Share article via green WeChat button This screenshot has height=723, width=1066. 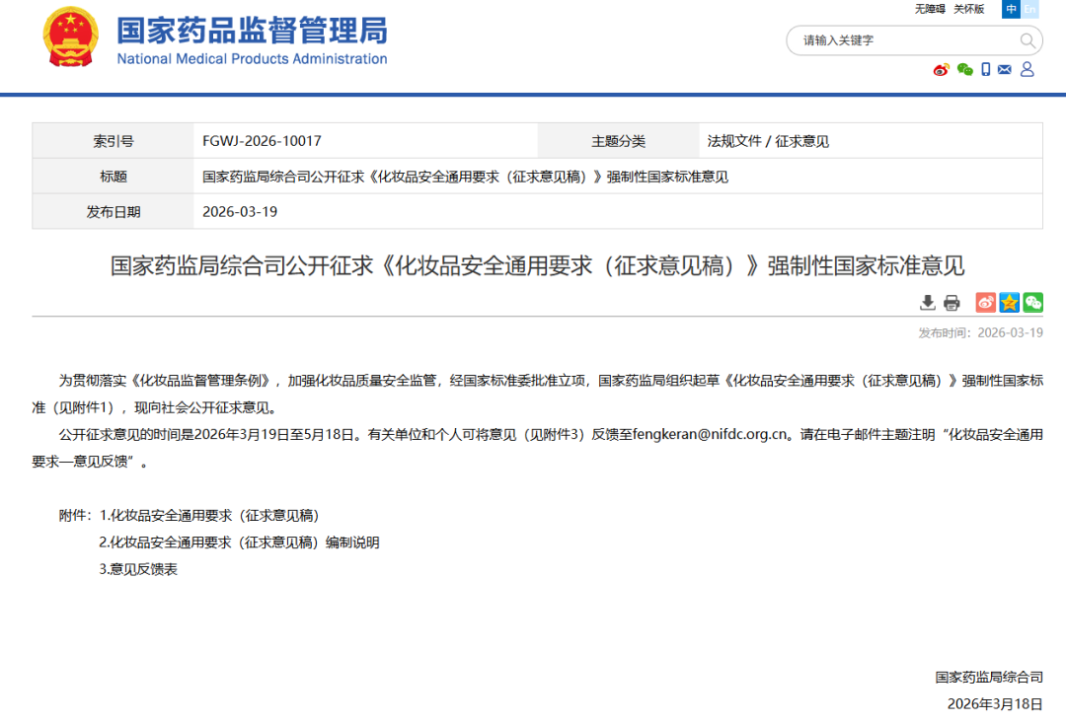pos(1032,303)
